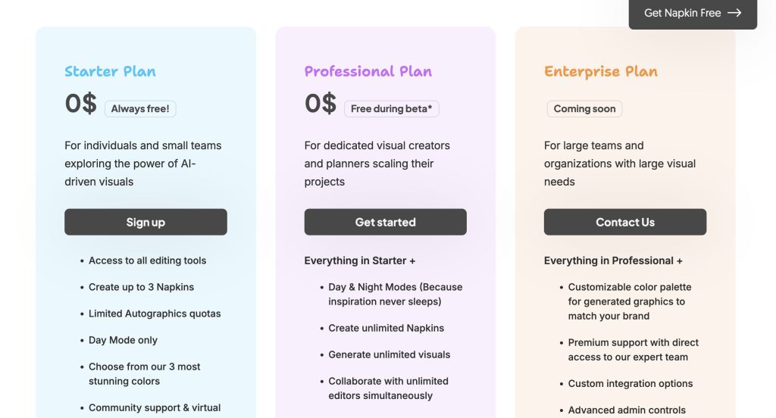Image resolution: width=776 pixels, height=418 pixels.
Task: Click the Enterprise Plan heading
Action: (x=600, y=71)
